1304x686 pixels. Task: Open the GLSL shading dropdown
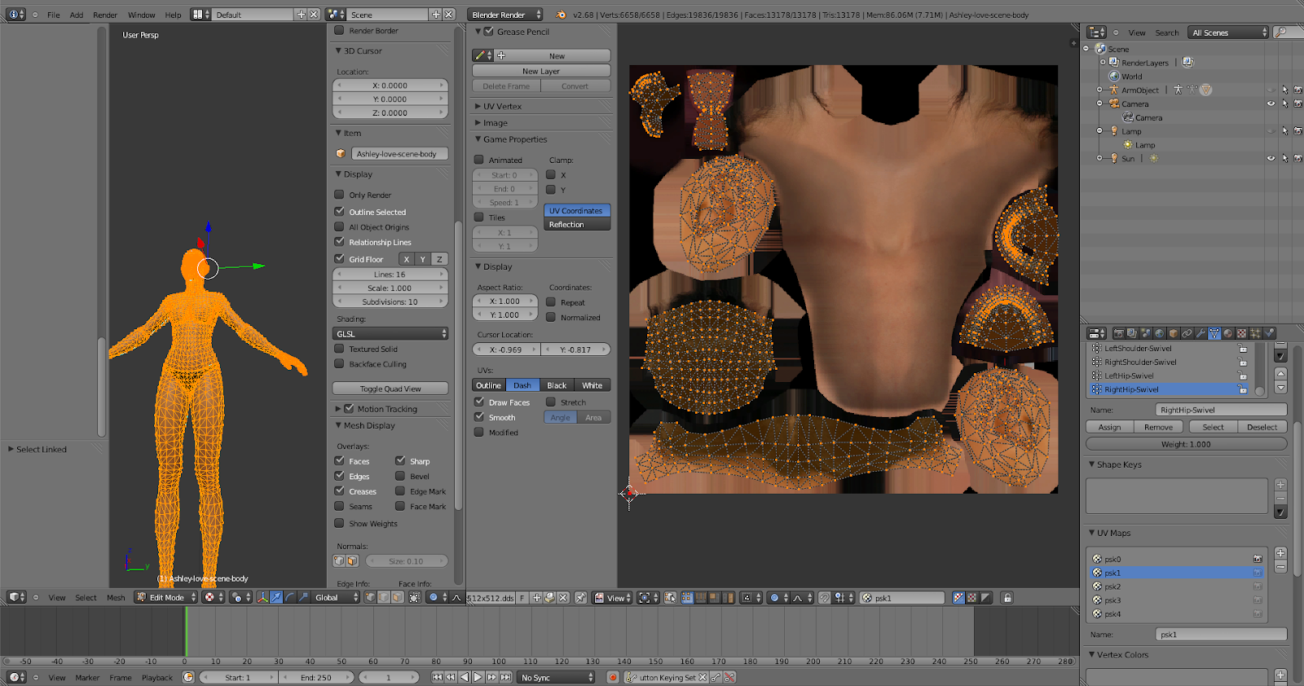(x=390, y=334)
